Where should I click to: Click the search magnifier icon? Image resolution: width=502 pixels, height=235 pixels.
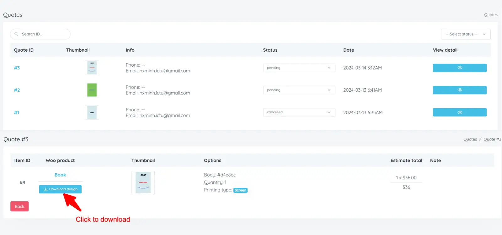[x=16, y=34]
